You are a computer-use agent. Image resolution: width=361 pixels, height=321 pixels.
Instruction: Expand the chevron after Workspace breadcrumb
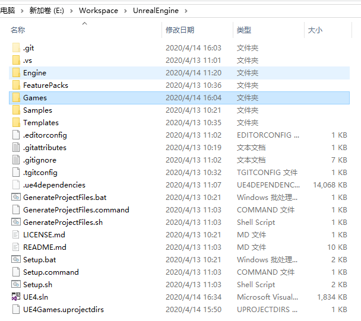(125, 11)
